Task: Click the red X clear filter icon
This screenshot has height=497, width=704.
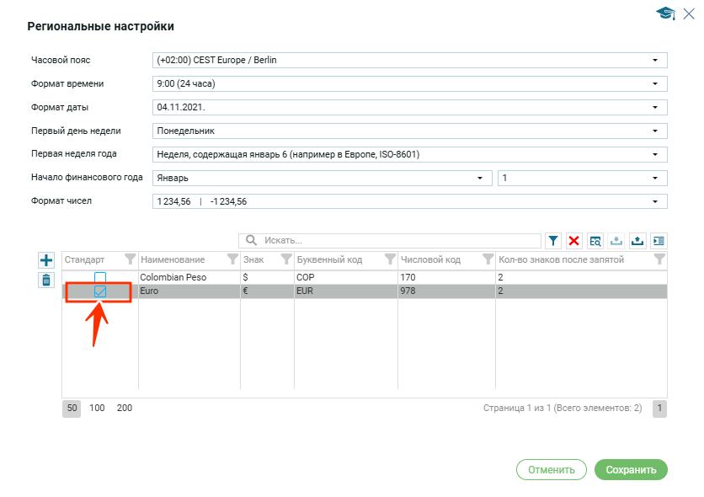Action: 574,241
